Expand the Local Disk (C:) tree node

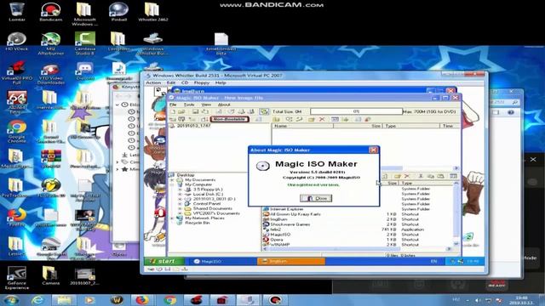click(x=180, y=195)
